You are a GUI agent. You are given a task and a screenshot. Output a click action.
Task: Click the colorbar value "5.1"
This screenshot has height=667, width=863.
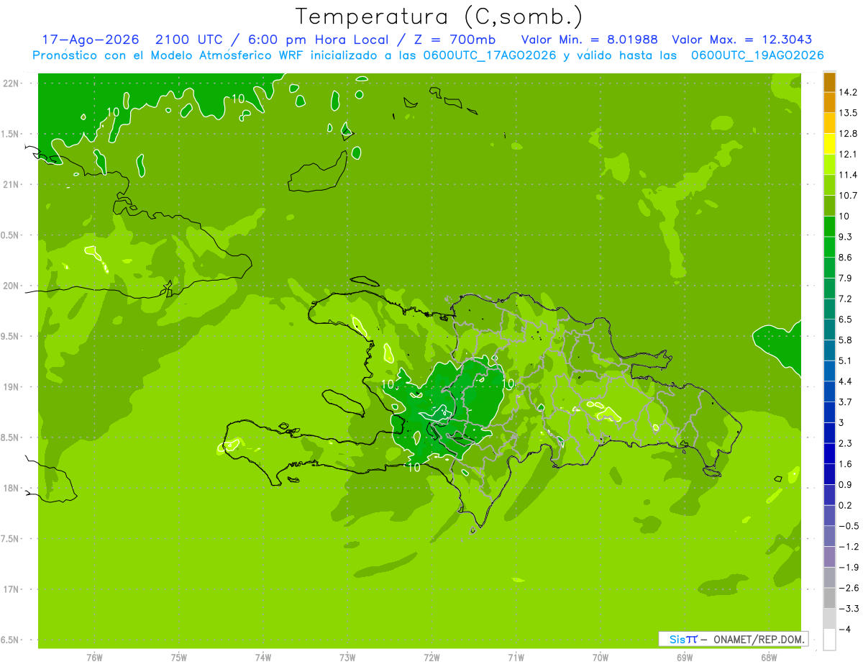pos(846,360)
